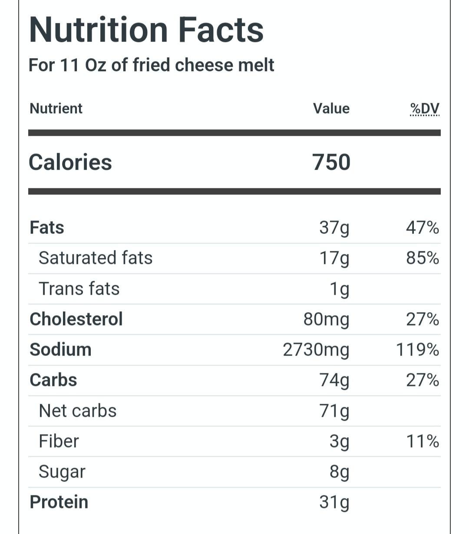Image resolution: width=469 pixels, height=534 pixels.
Task: Select the Calories row label
Action: (70, 162)
